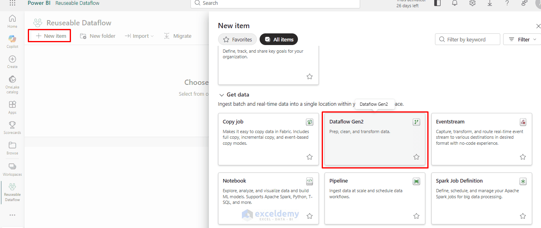
Task: Open Apps in the sidebar
Action: coord(12,107)
